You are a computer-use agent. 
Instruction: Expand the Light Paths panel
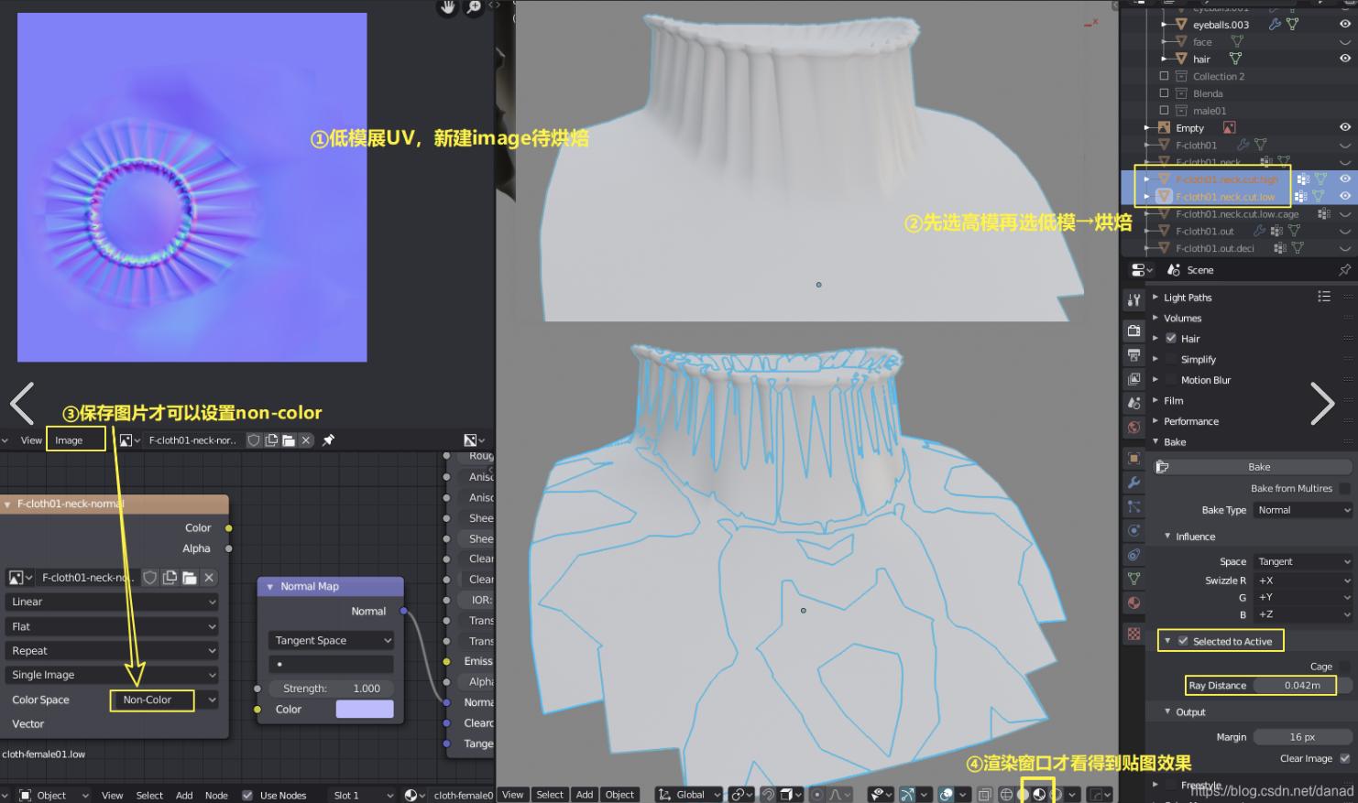point(1187,298)
